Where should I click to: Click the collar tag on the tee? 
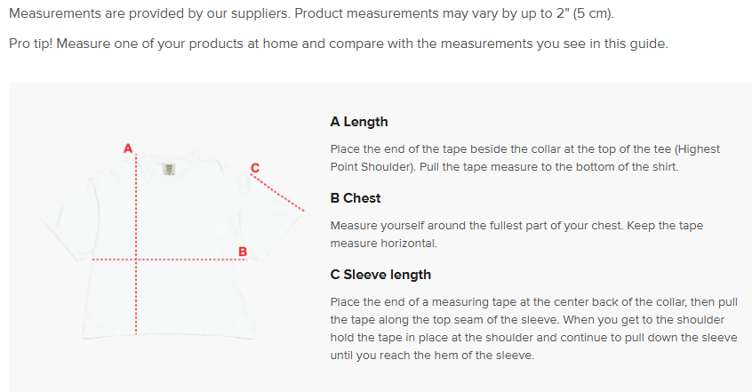click(x=169, y=169)
